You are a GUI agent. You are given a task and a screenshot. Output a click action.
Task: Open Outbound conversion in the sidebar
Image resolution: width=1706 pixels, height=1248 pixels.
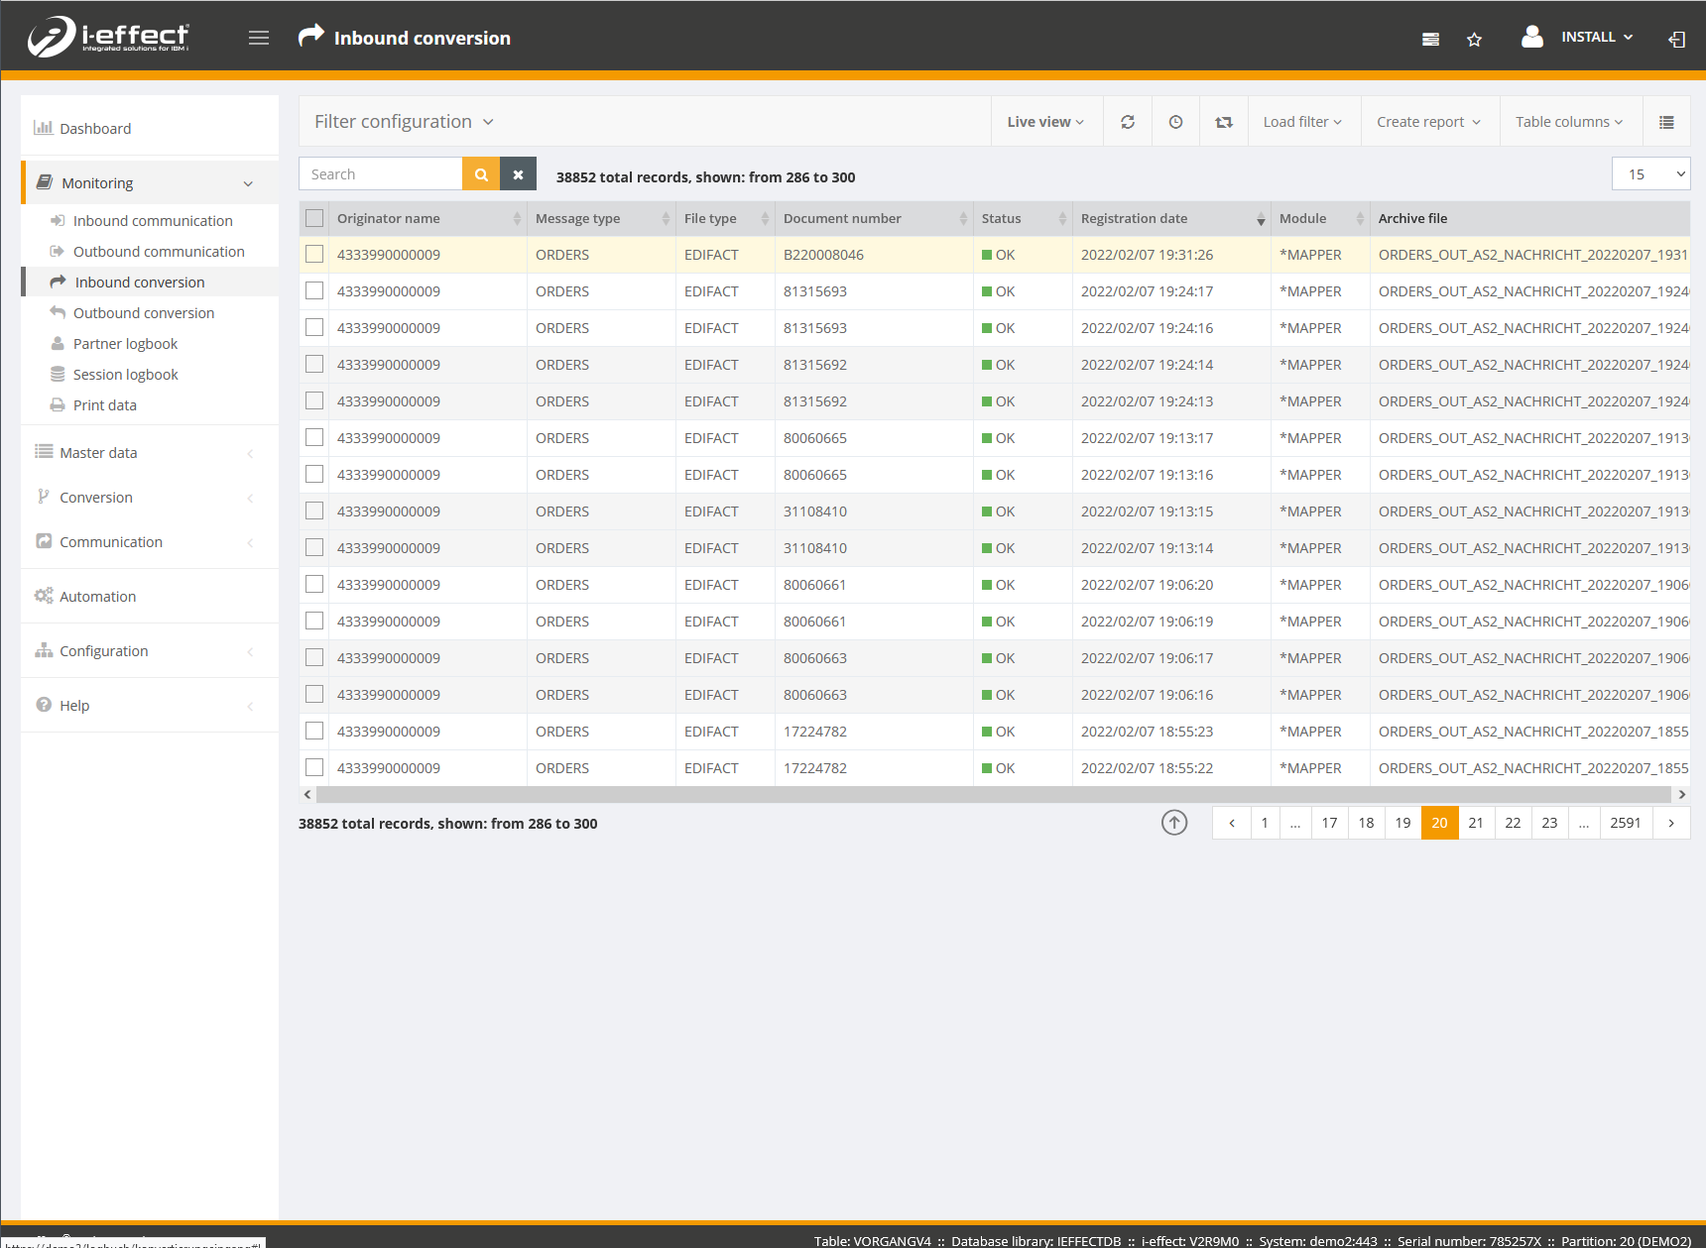coord(143,313)
